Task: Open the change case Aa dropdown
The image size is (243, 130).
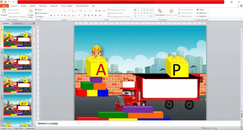Action: (x=74, y=15)
